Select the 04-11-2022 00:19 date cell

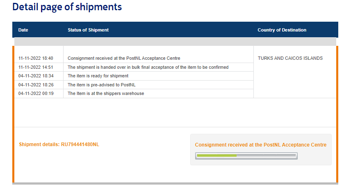36,93
